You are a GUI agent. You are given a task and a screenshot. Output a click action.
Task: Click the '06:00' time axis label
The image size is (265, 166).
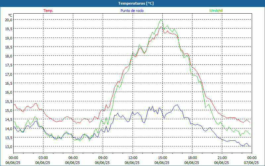(73, 158)
